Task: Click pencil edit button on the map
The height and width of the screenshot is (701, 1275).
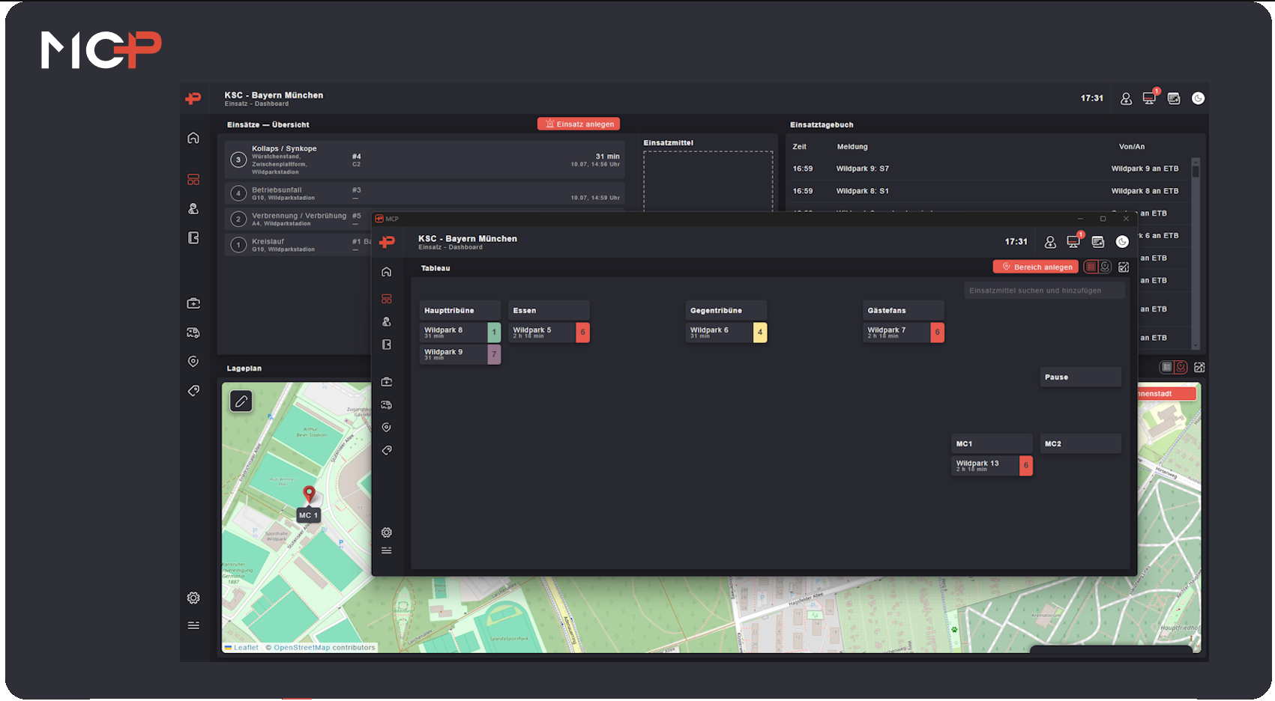Action: [241, 401]
